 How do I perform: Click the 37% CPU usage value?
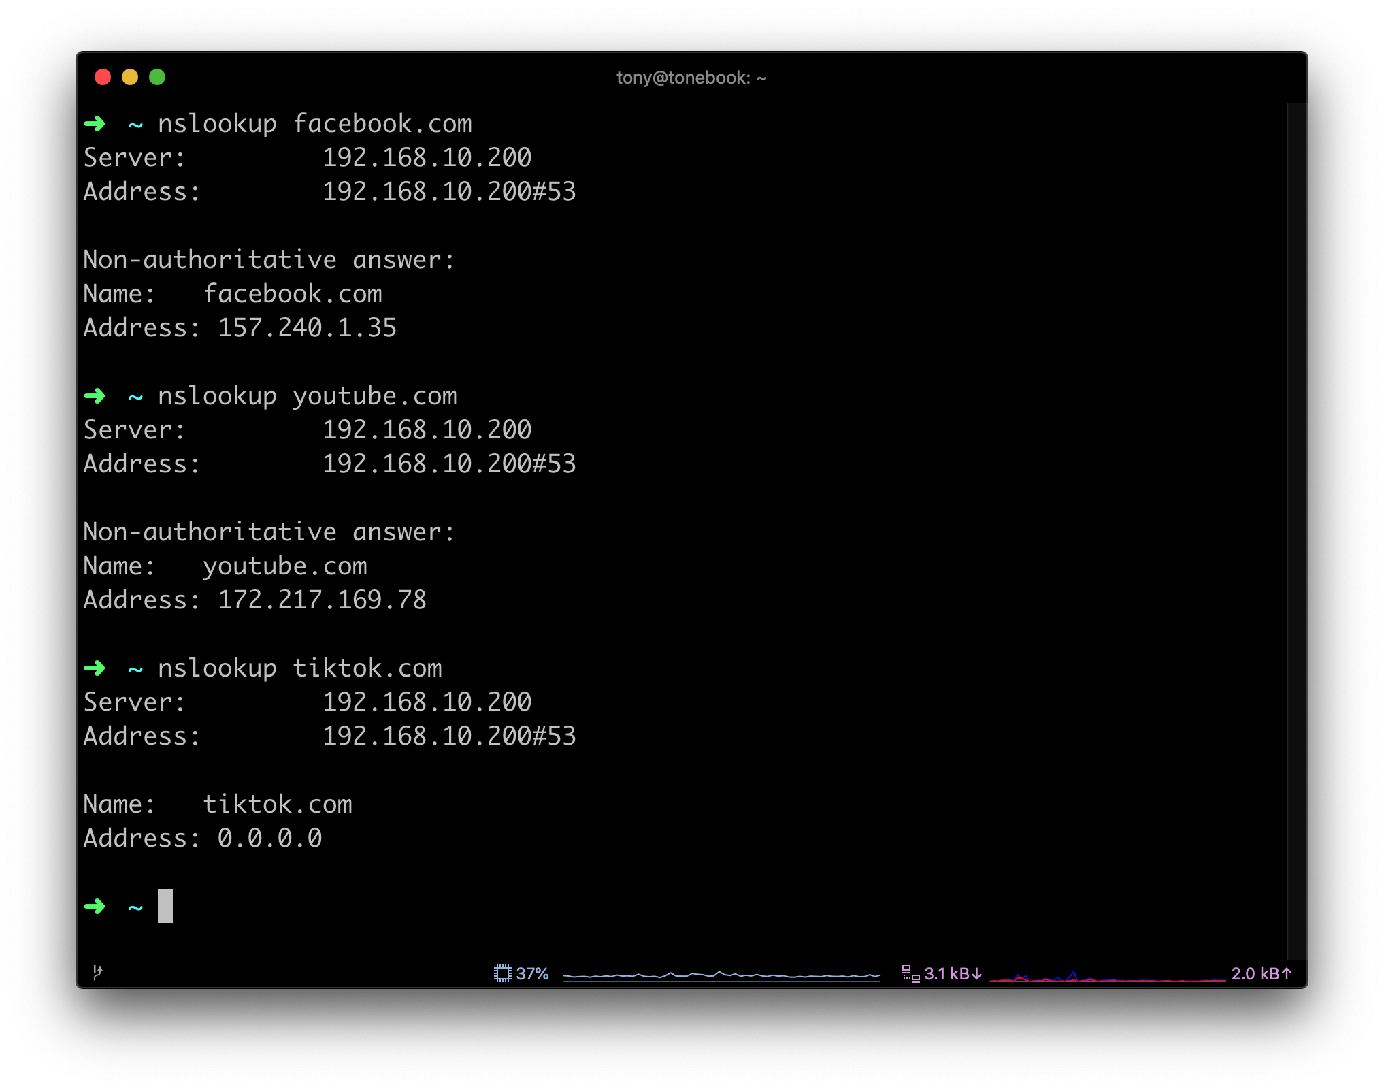point(532,974)
